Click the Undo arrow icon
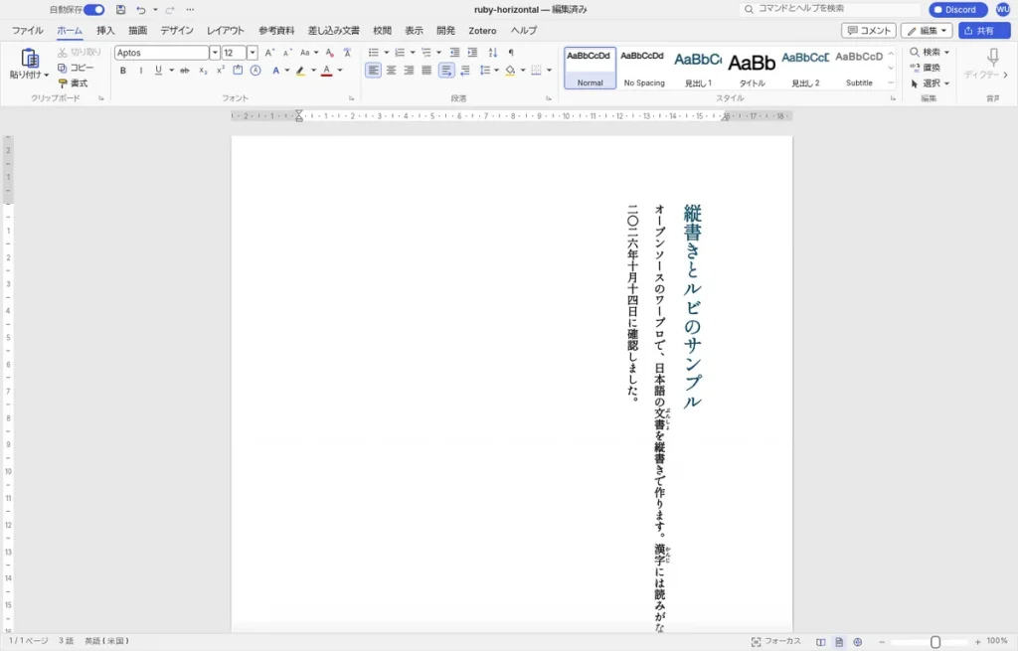The image size is (1018, 651). pos(141,10)
